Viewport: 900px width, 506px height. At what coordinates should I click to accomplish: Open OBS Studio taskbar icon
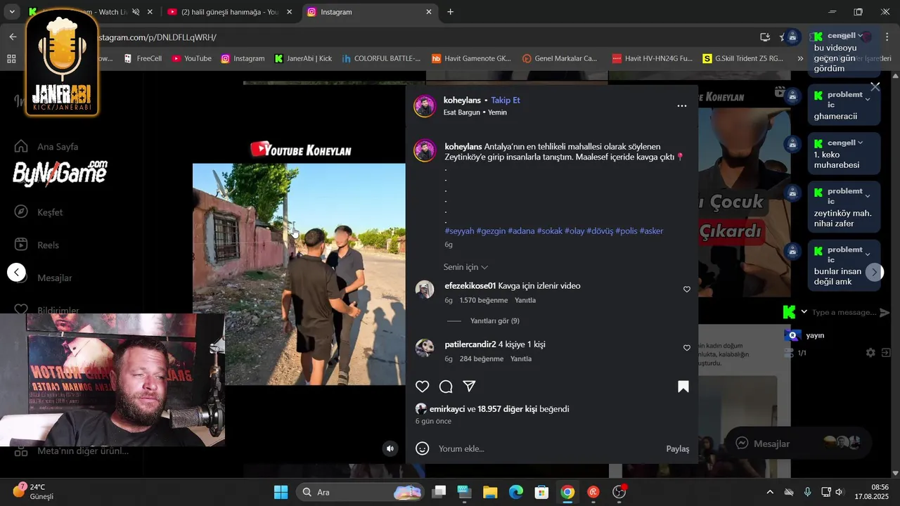pyautogui.click(x=619, y=492)
